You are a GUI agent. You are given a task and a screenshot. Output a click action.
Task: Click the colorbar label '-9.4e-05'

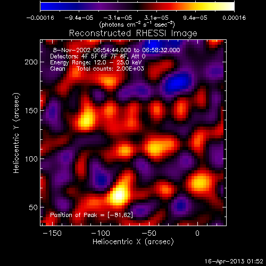point(79,18)
